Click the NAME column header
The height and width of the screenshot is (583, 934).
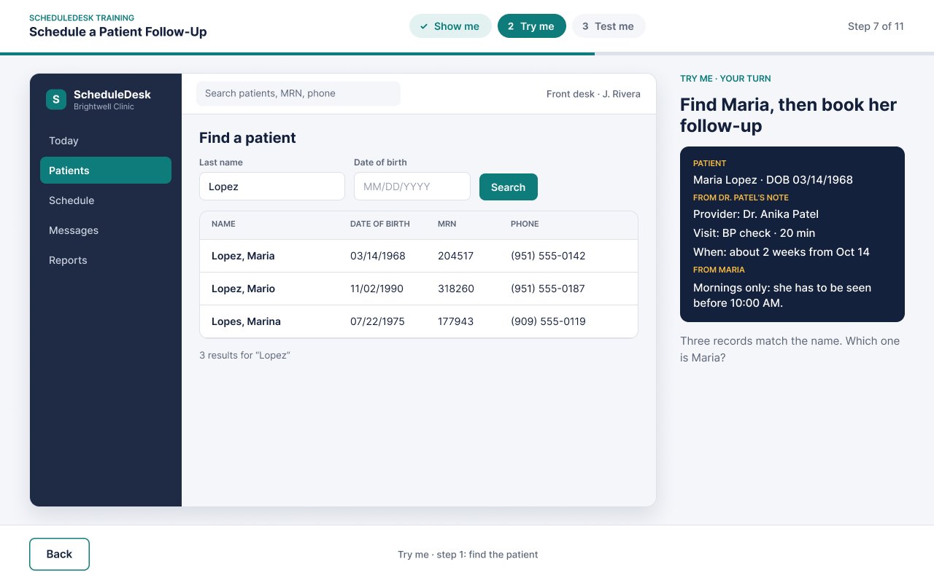point(223,224)
